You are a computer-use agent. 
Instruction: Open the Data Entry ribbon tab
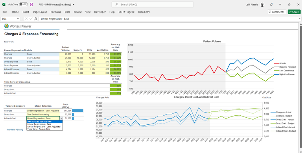point(144,12)
